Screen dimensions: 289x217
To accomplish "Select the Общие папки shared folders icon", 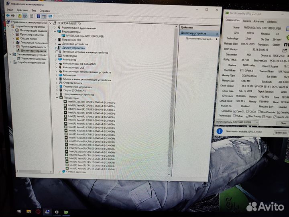I will (x=18, y=39).
